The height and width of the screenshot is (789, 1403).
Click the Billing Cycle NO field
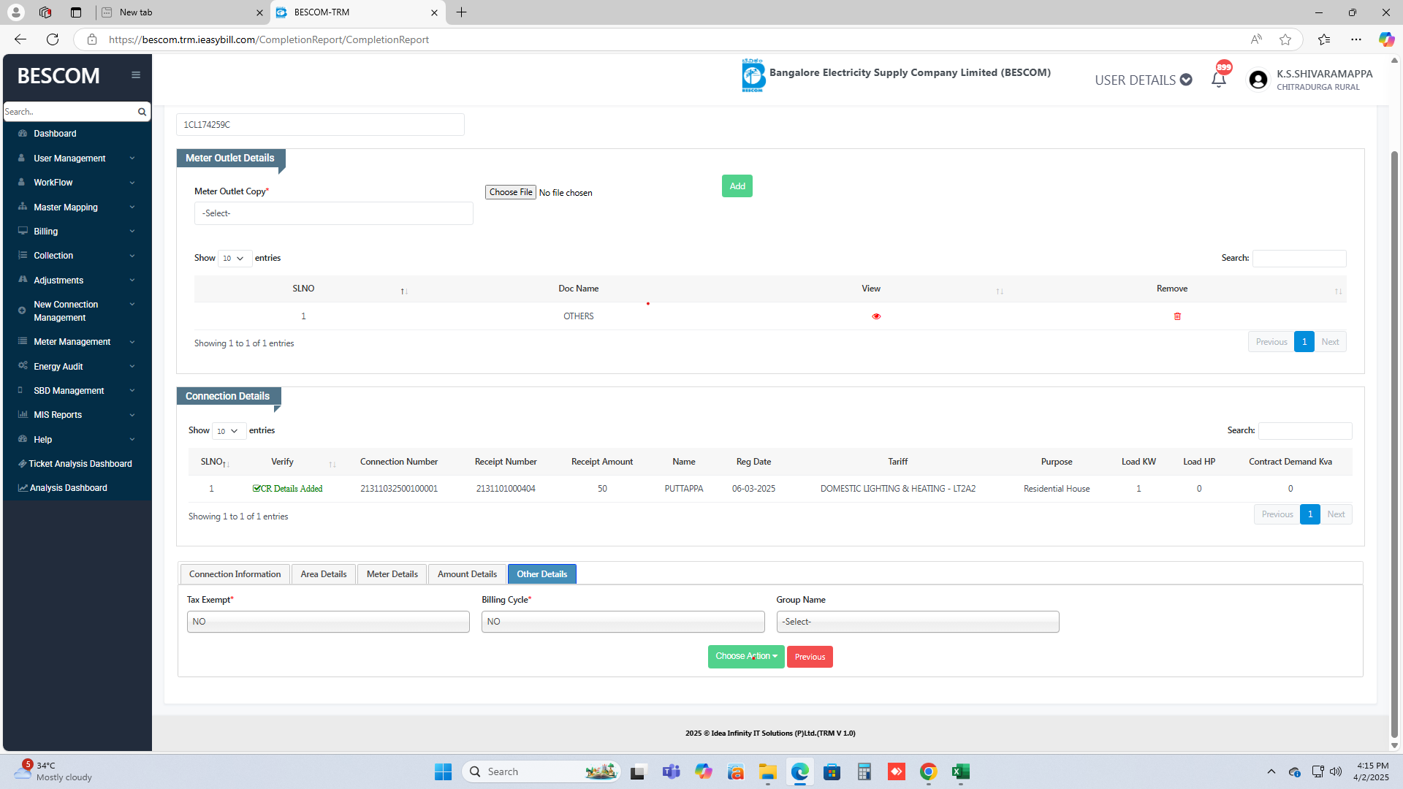623,622
